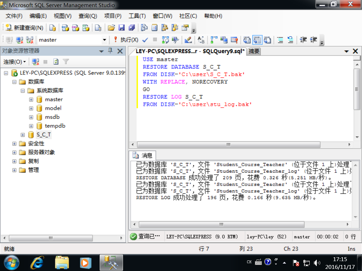362x271 pixels.
Task: Collapse the LEY-PC\SQLEXPRESS server node
Action: (x=6, y=73)
